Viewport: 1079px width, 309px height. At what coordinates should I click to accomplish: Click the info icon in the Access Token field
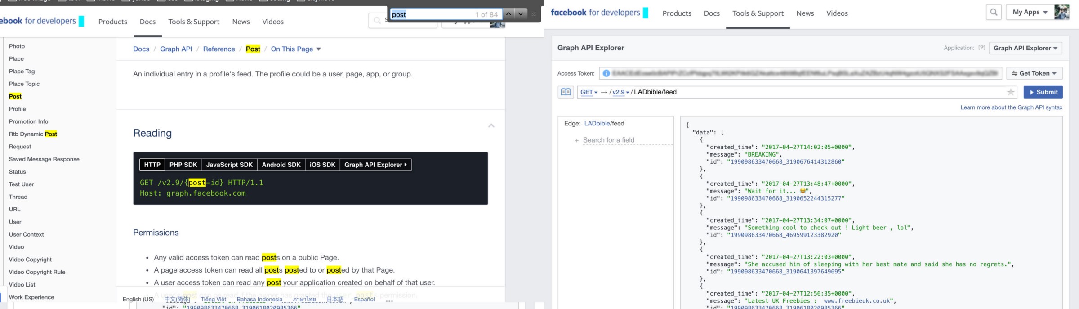[x=606, y=73]
